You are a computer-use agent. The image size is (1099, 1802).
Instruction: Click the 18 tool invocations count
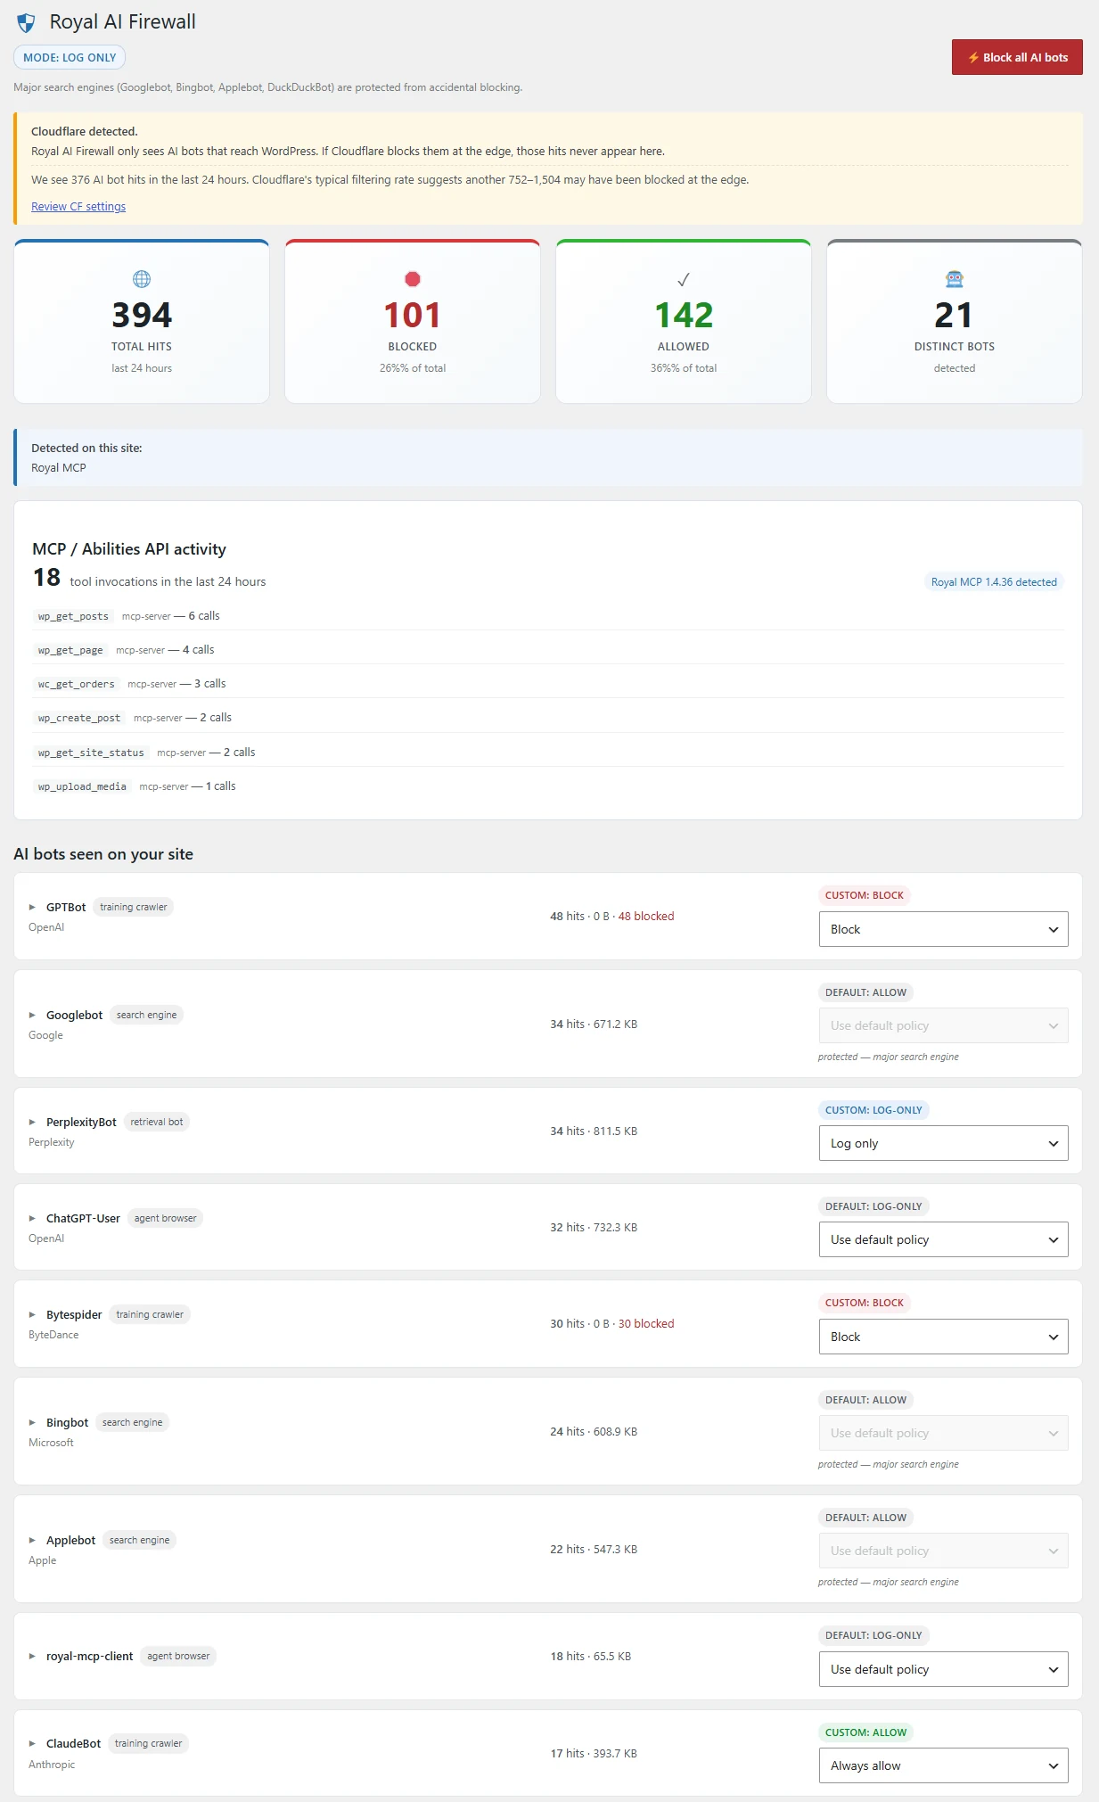[47, 578]
